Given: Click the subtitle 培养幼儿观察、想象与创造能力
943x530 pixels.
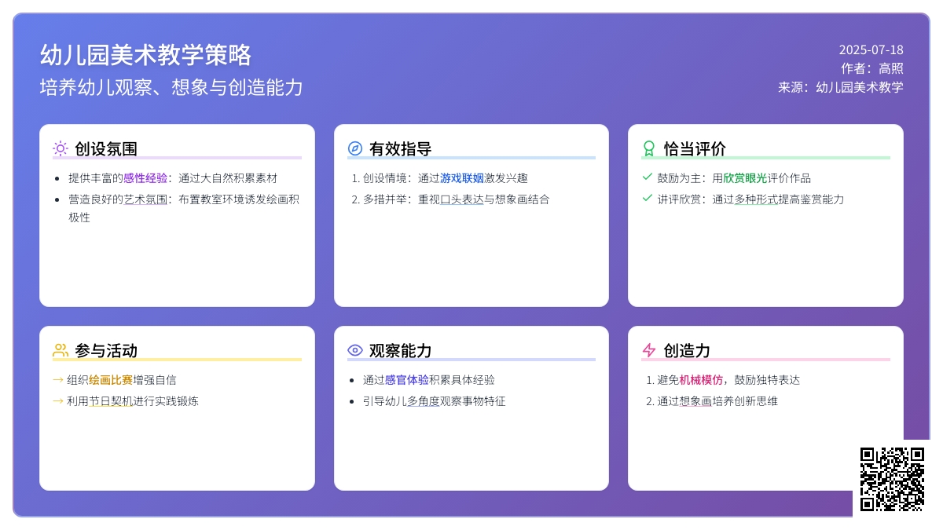Looking at the screenshot, I should pos(171,87).
